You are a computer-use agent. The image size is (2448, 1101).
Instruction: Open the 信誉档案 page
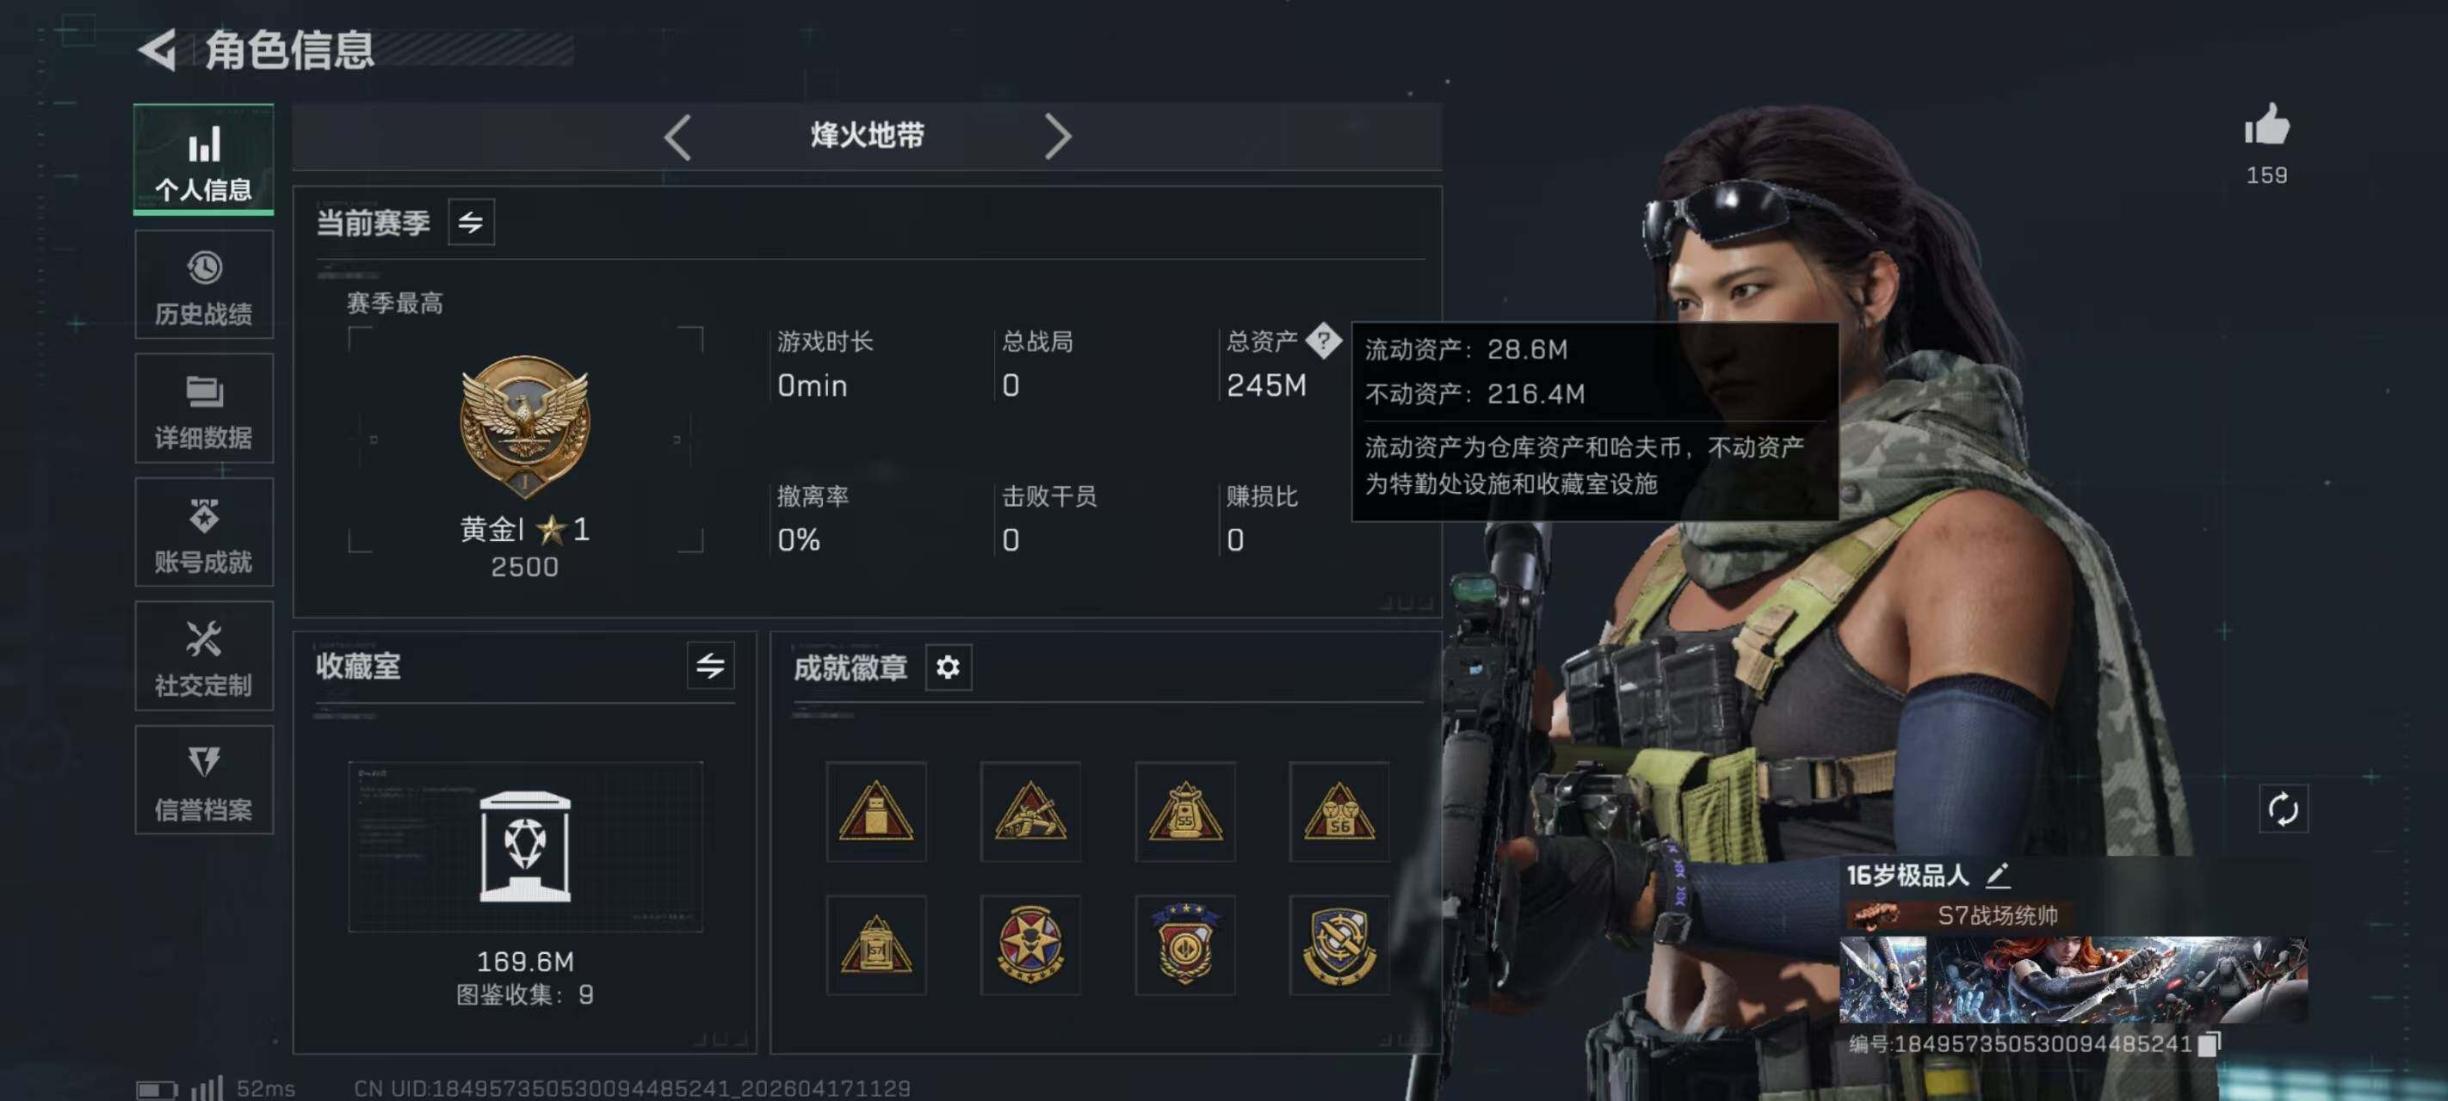point(204,781)
